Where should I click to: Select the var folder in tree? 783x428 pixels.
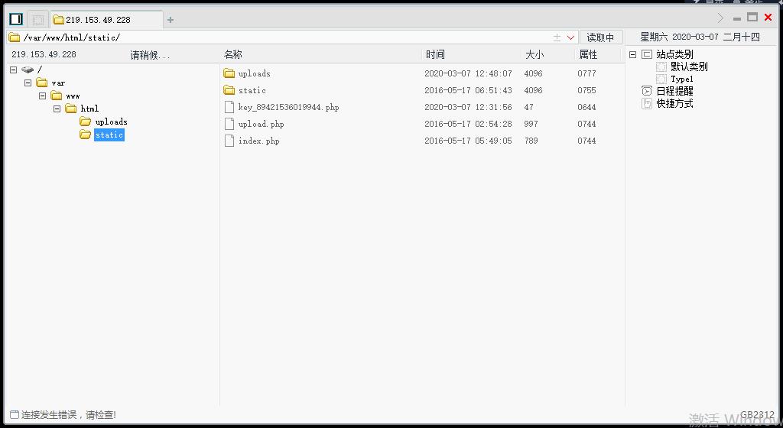pyautogui.click(x=58, y=83)
